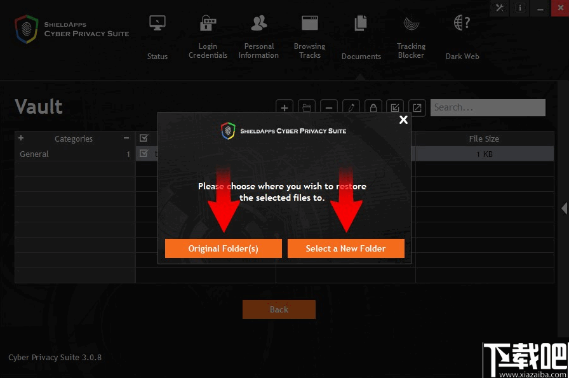Click the Categories header label

(74, 138)
